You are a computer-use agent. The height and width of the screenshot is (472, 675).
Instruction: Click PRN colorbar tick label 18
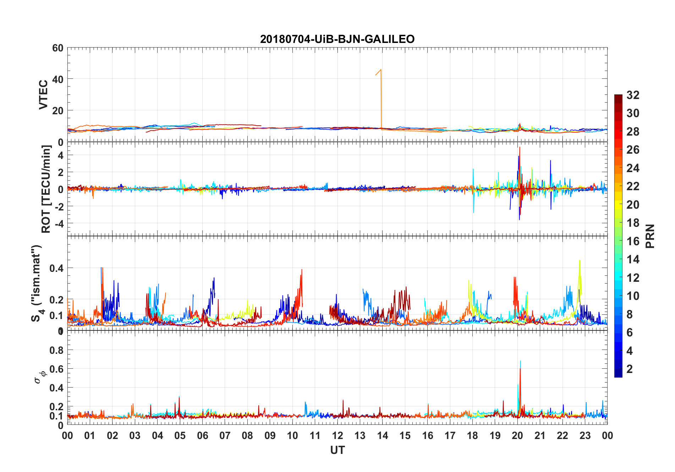pyautogui.click(x=633, y=223)
